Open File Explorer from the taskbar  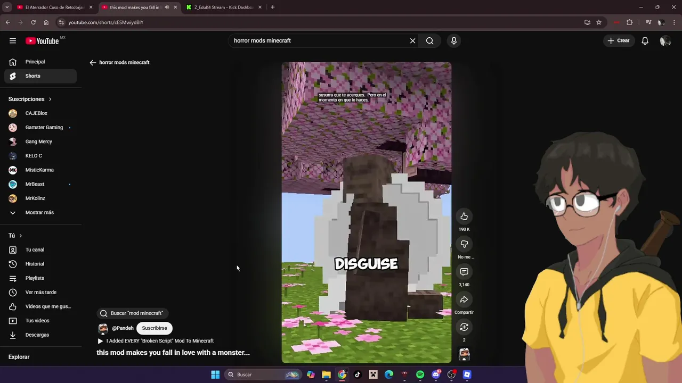(x=326, y=374)
